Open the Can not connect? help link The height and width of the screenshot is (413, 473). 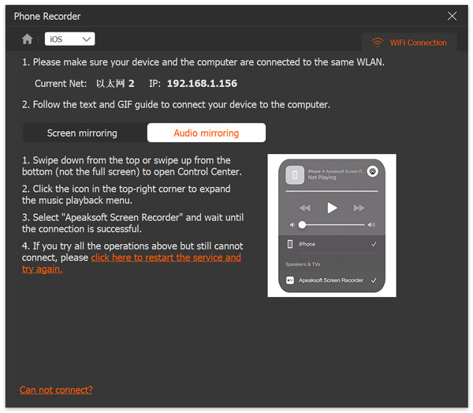(x=56, y=390)
